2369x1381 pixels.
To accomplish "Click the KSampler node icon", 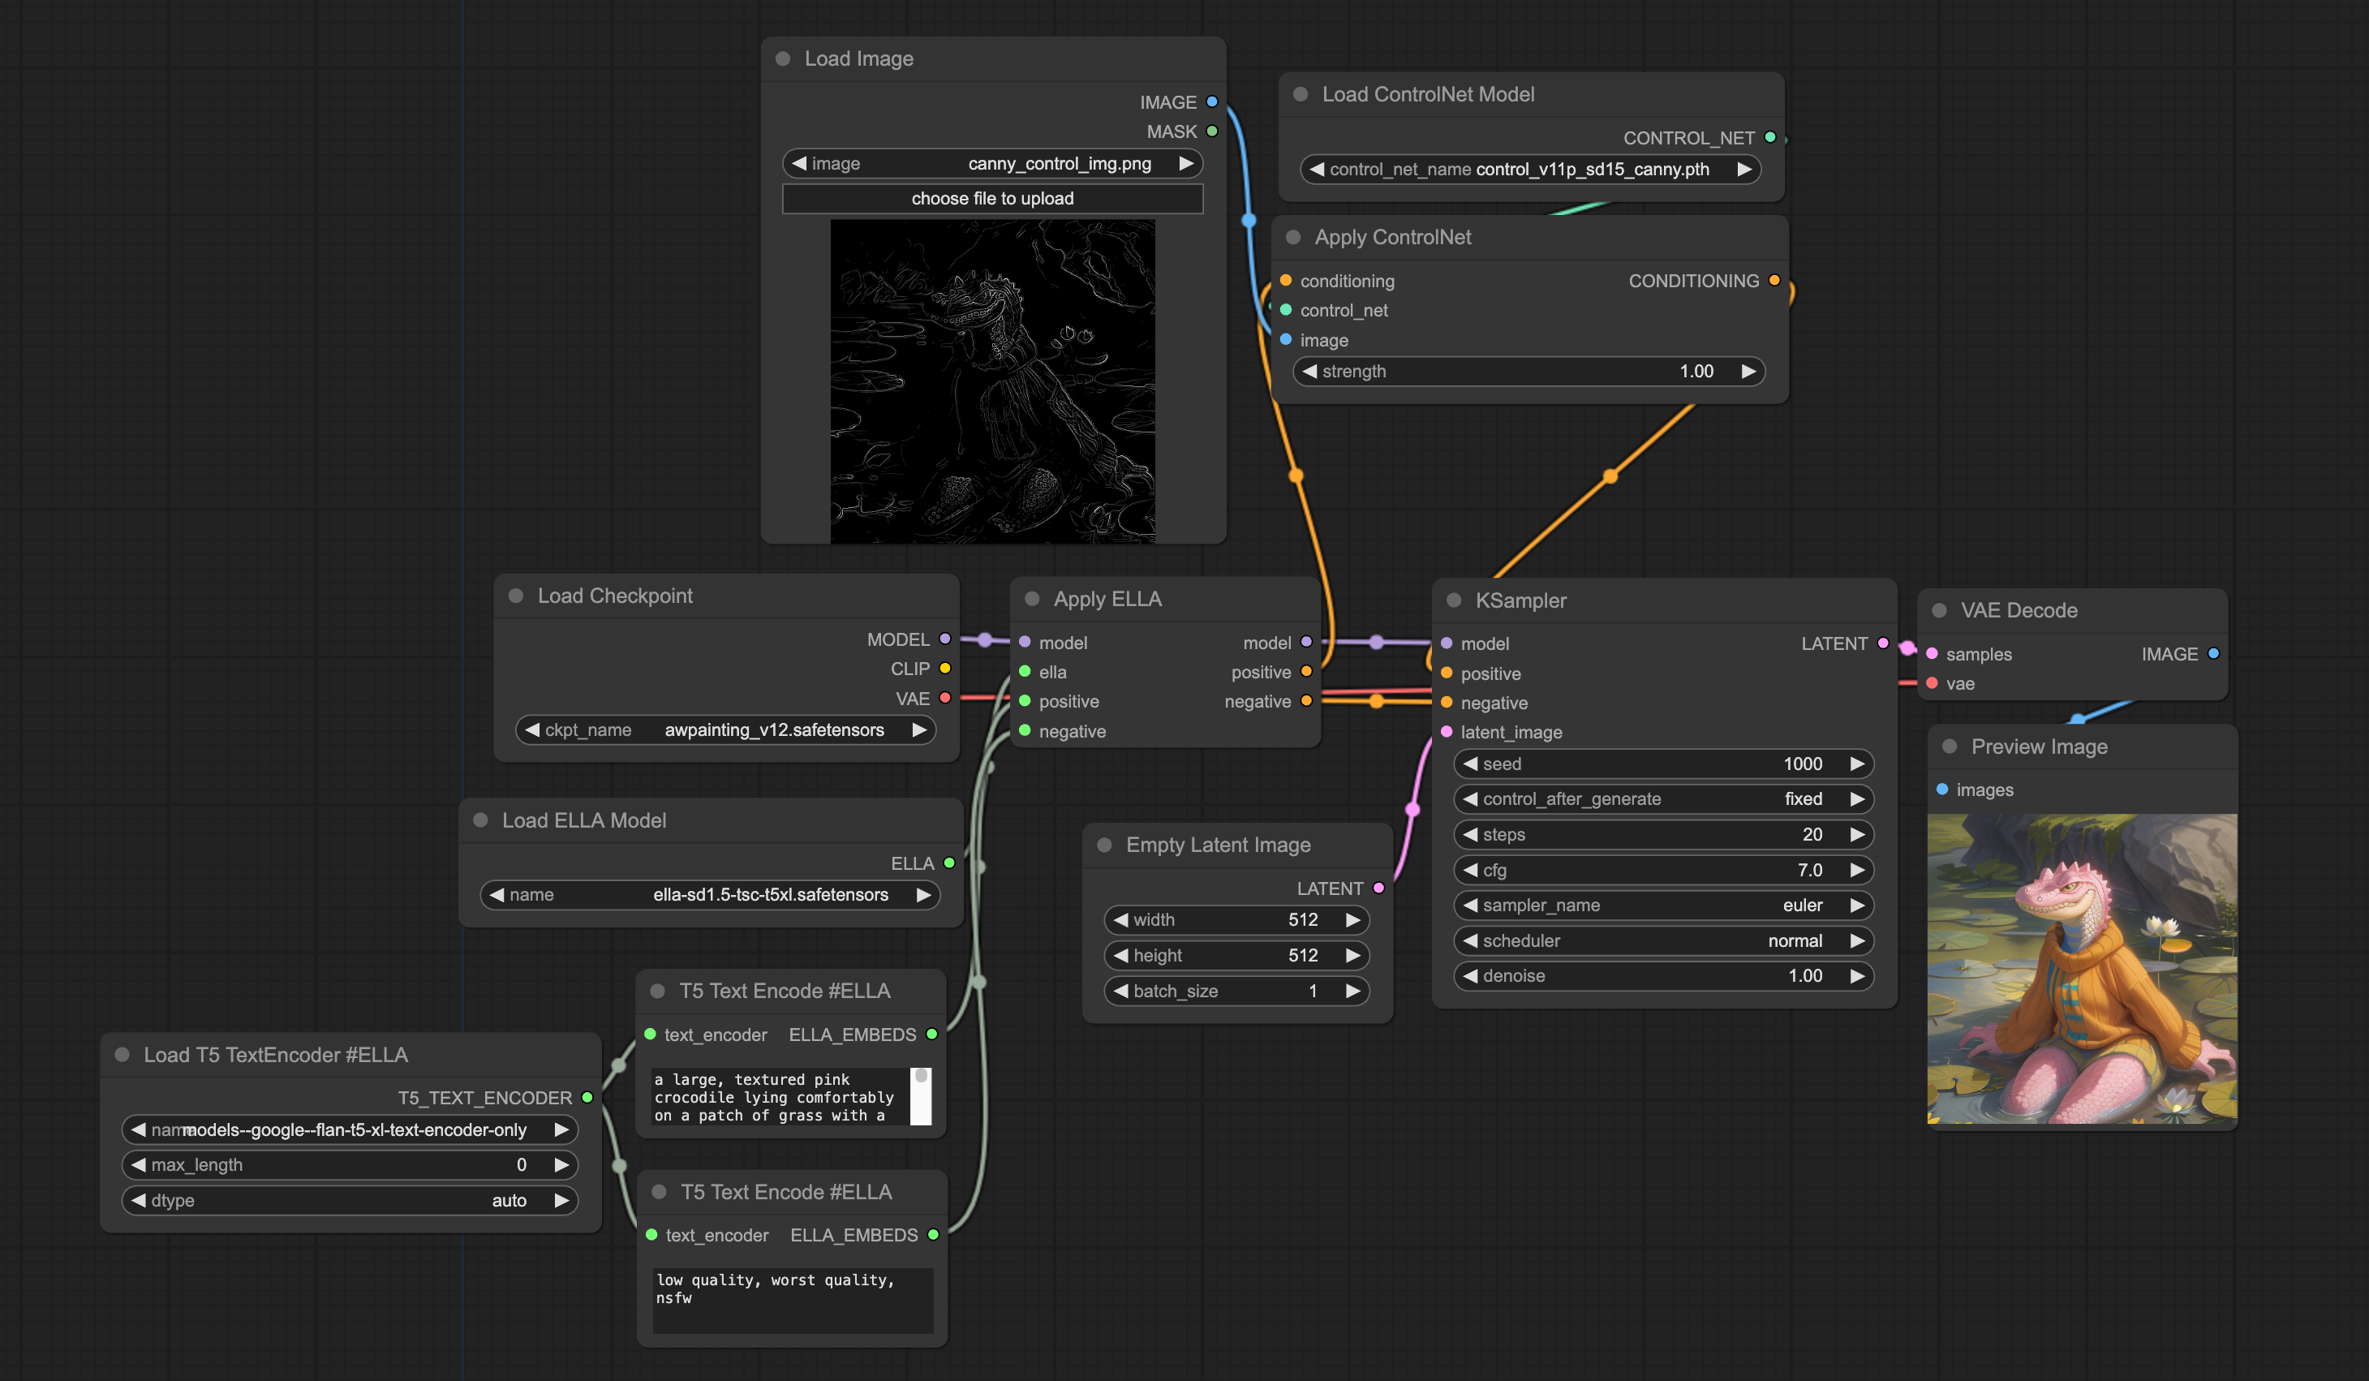I will tap(1453, 599).
